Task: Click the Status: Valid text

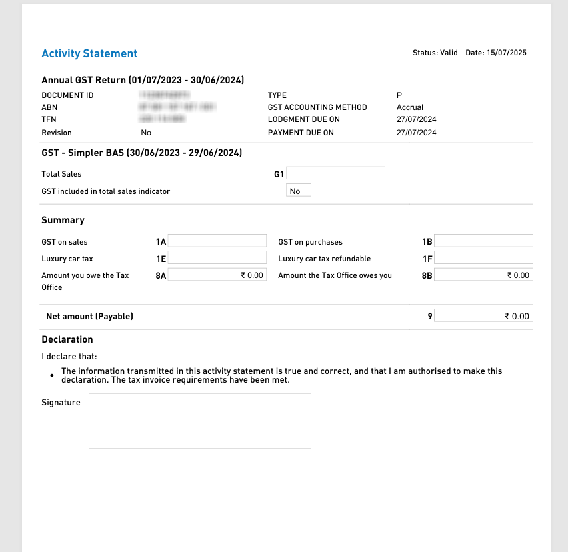Action: tap(435, 53)
